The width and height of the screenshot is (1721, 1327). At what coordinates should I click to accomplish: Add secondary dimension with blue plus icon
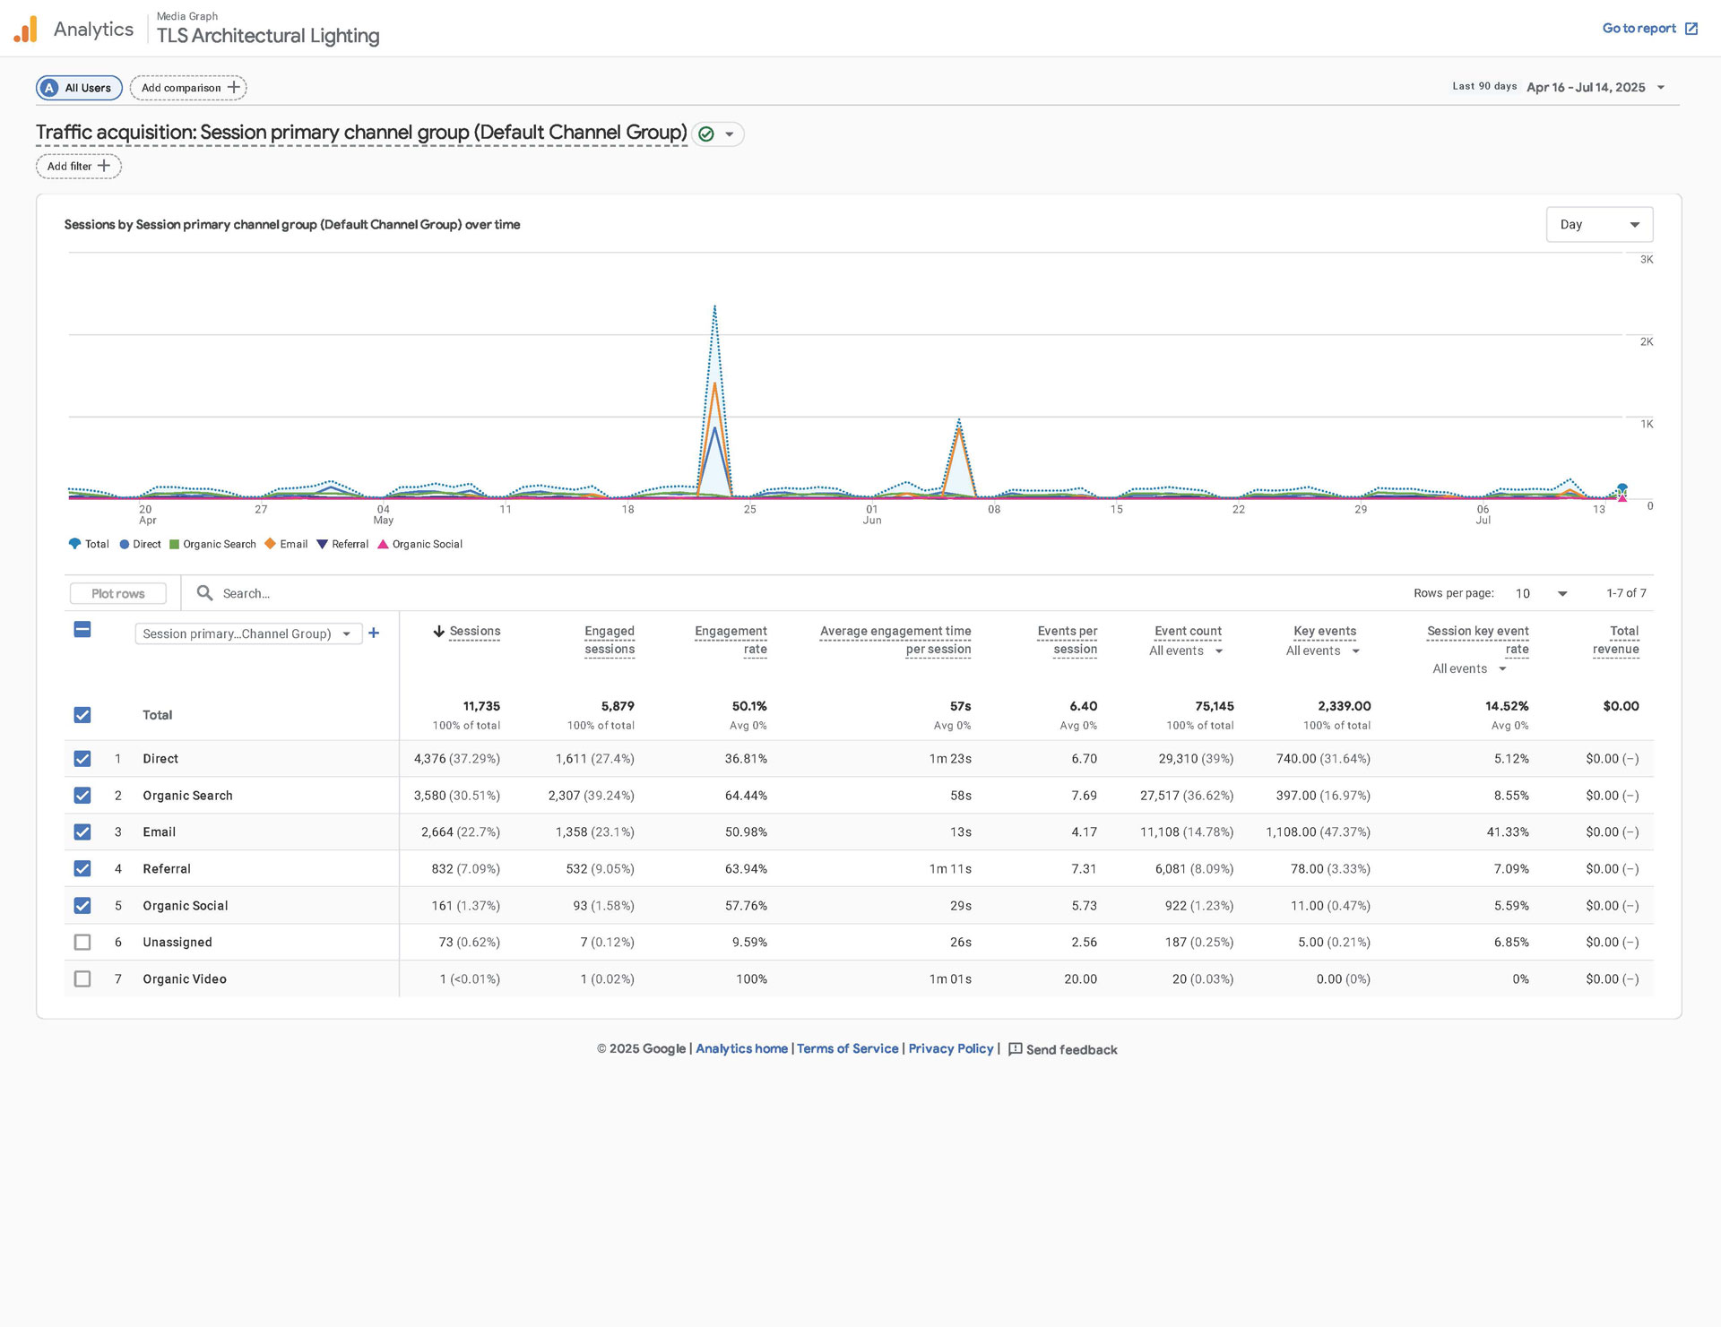374,633
